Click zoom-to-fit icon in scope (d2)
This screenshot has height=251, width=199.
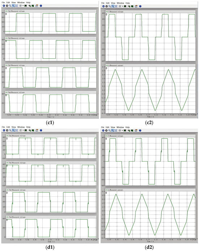coord(116,130)
